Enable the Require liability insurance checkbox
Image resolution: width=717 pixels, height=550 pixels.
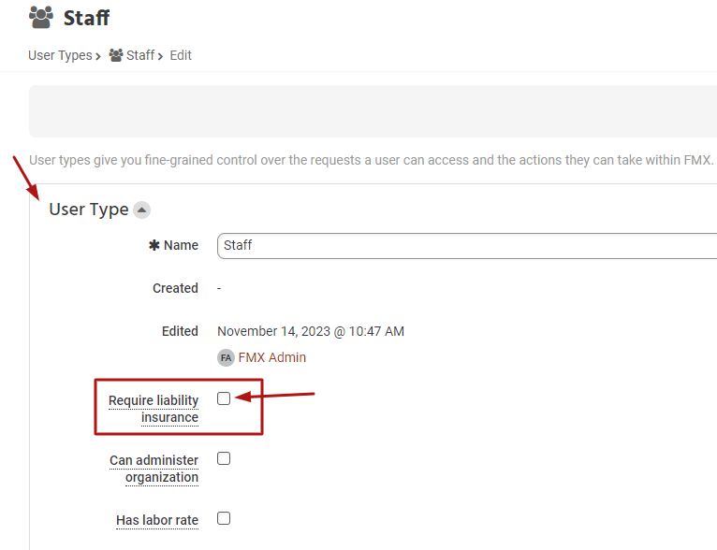tap(224, 398)
